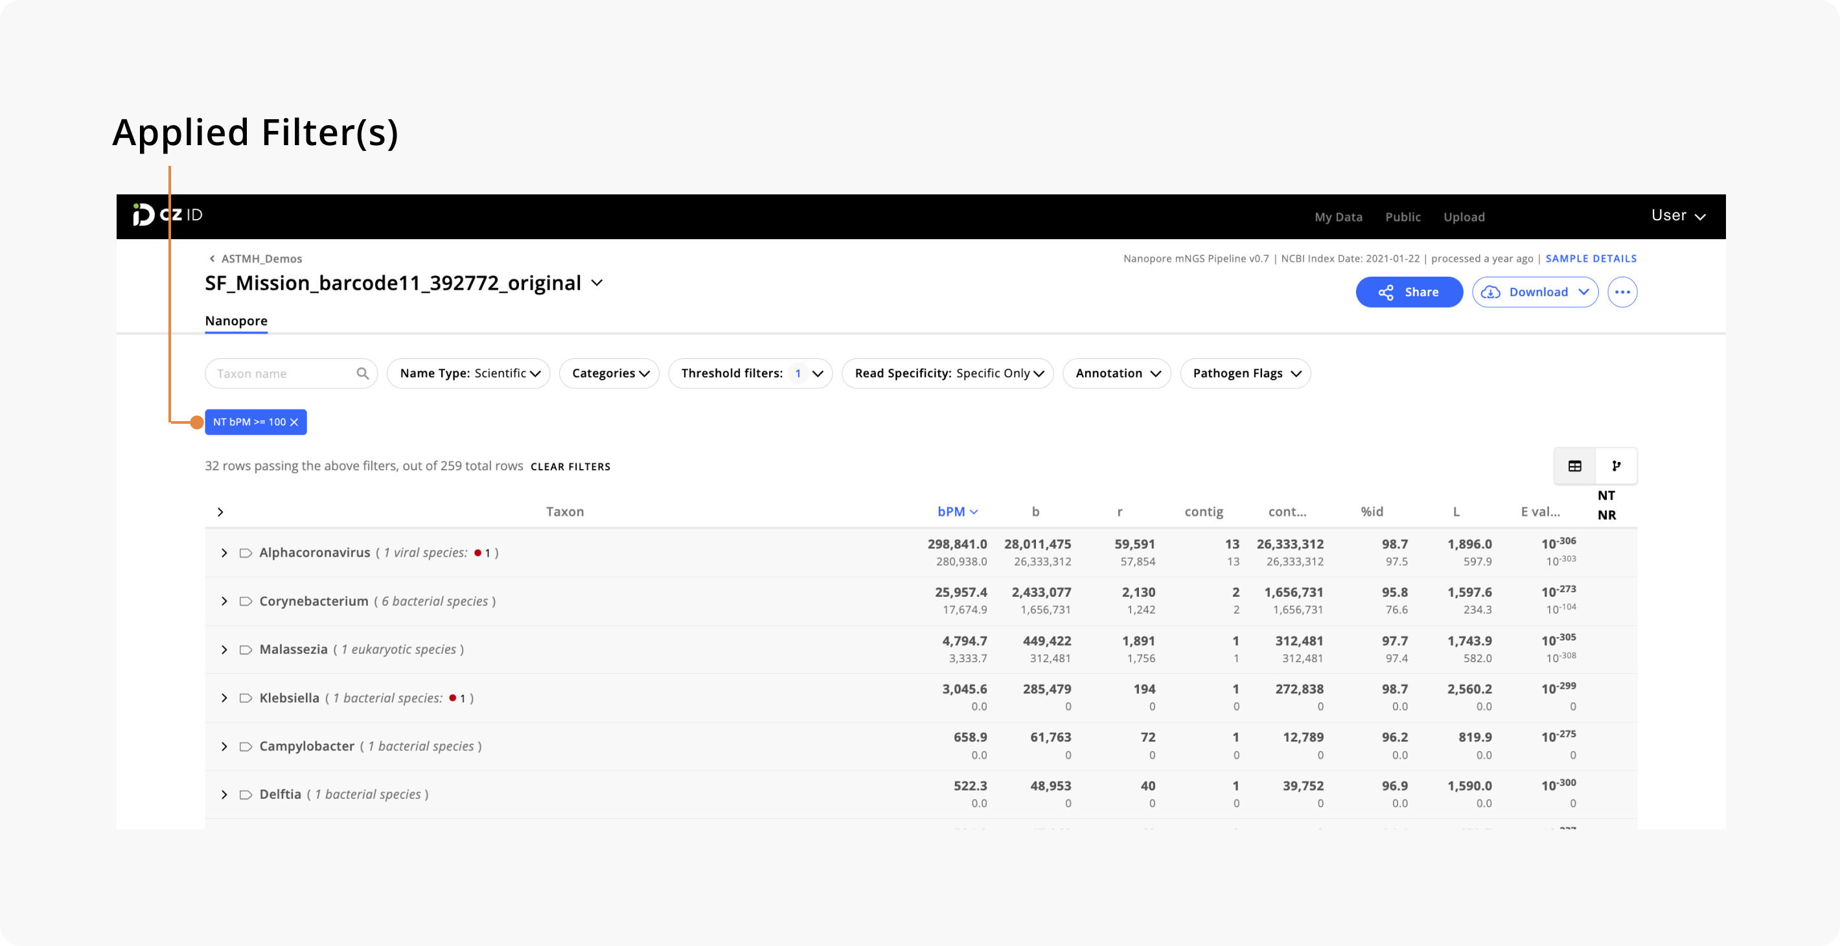Select NT metric toggle
This screenshot has width=1840, height=946.
[1606, 496]
